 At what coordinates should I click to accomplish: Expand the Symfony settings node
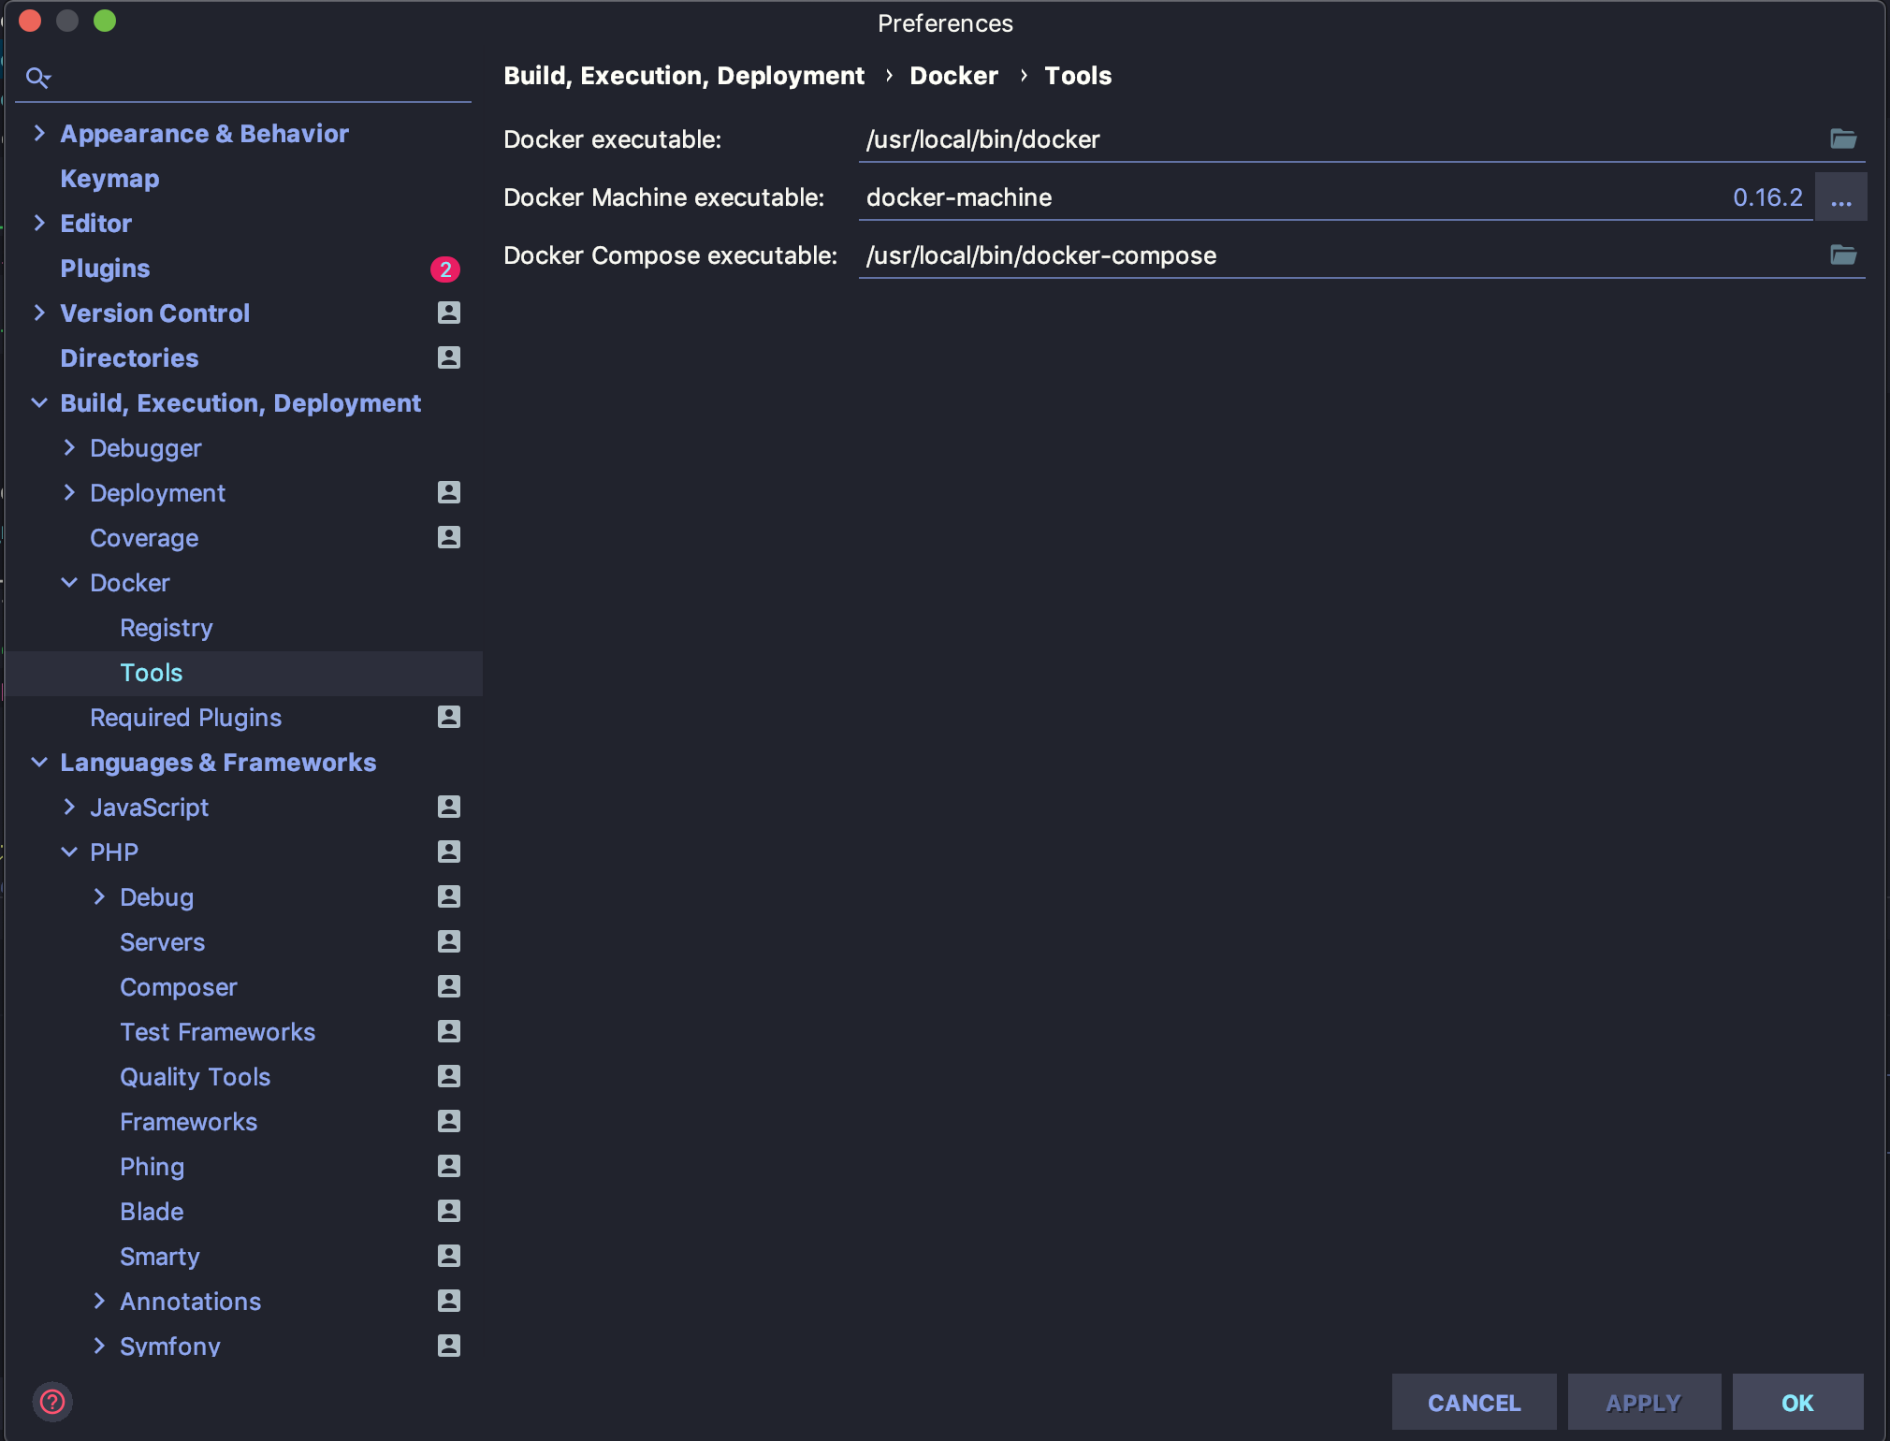99,1346
